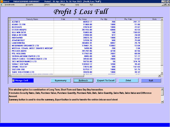Click plus icon beside ESTER IND(PU
The width and height of the screenshot is (170, 127).
tap(10, 30)
